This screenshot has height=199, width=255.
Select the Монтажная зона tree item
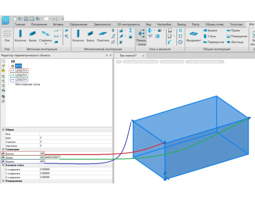click(x=28, y=84)
